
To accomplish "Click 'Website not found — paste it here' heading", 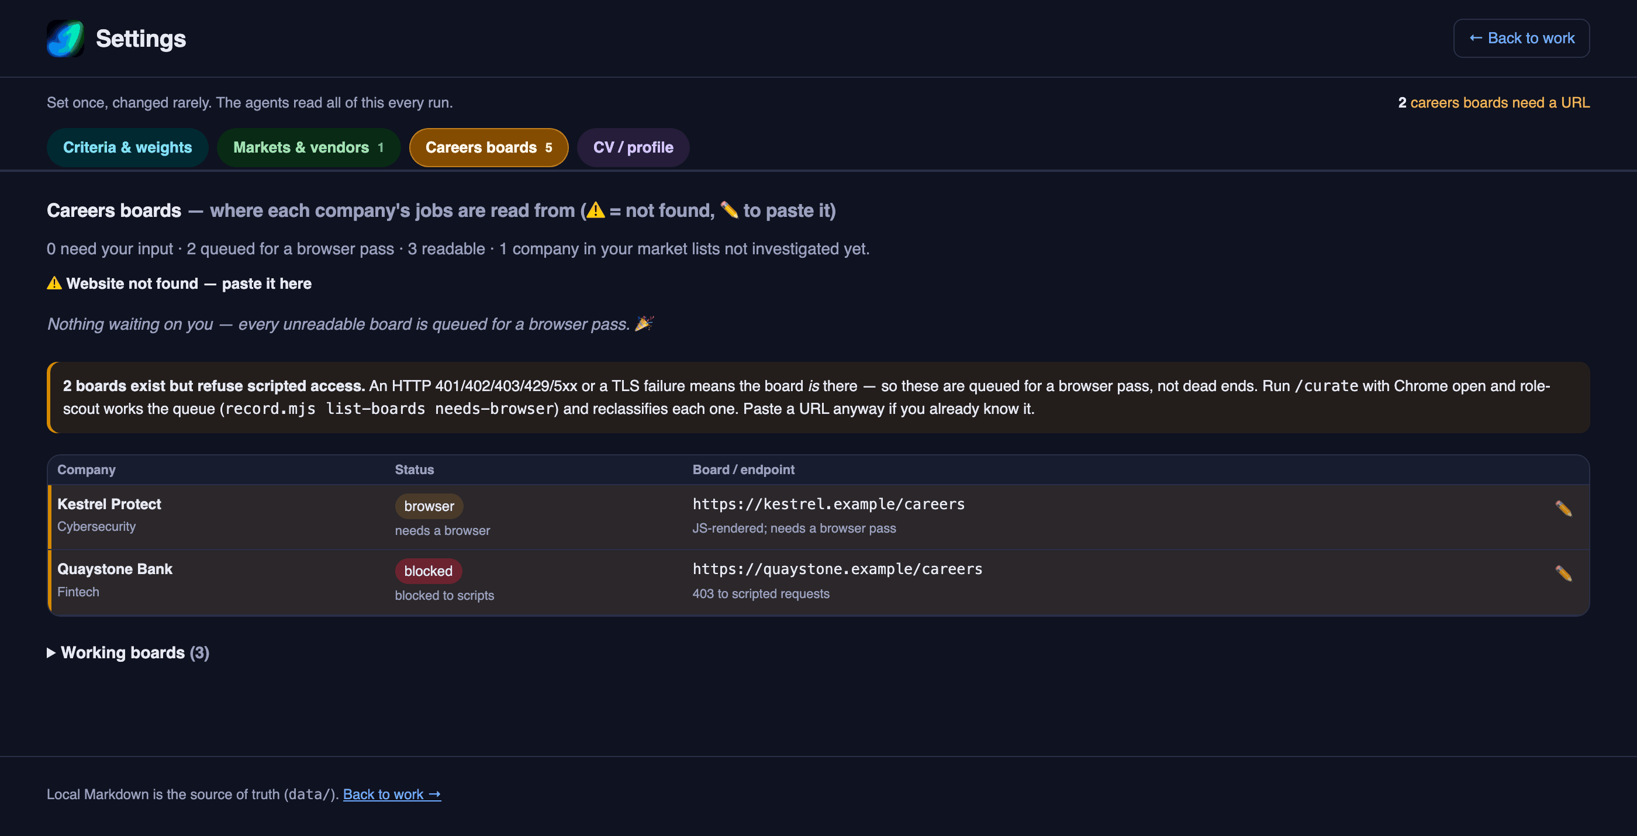I will point(189,284).
